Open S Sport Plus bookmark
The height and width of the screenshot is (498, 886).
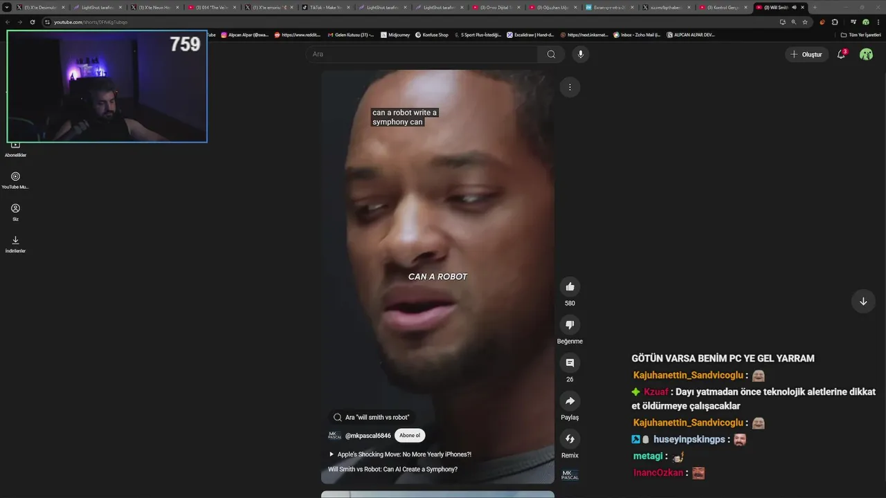click(x=478, y=35)
